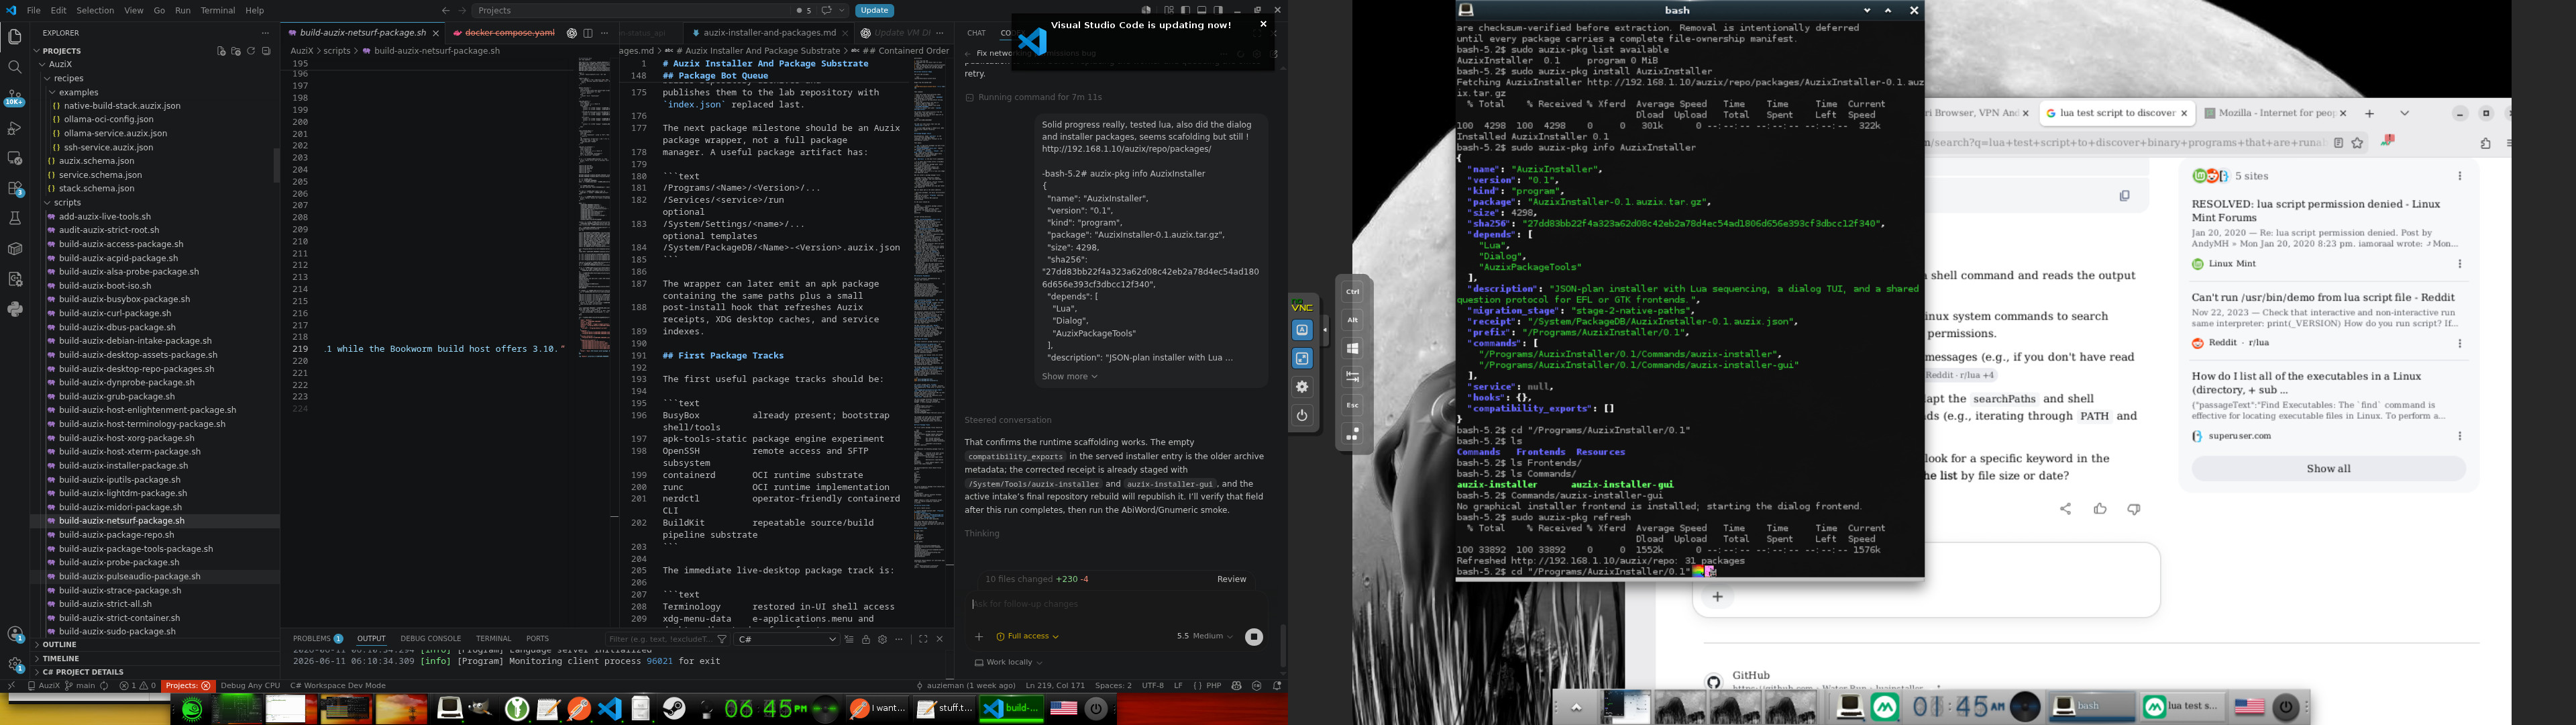
Task: Open RESOLVED lua script permission denied link
Action: (x=2316, y=210)
